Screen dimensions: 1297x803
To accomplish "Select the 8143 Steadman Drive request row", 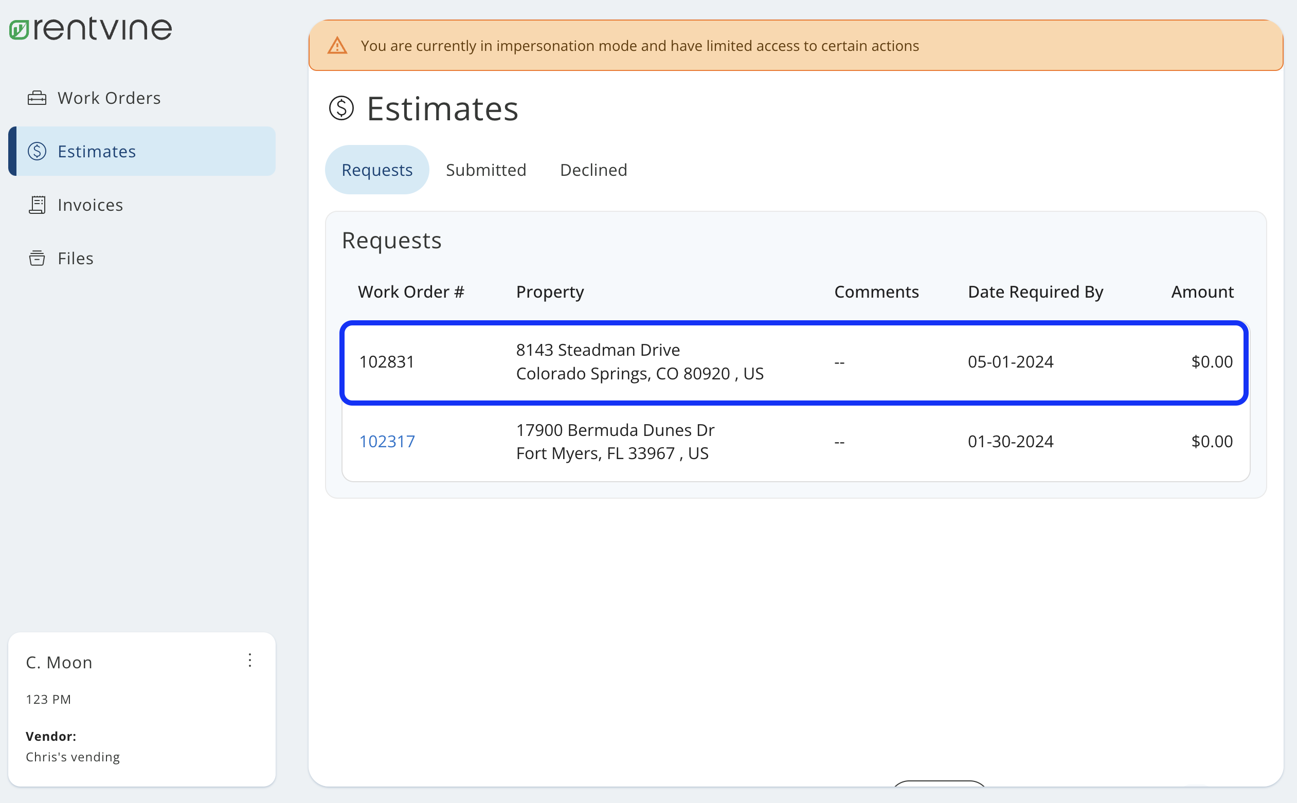I will [x=794, y=363].
